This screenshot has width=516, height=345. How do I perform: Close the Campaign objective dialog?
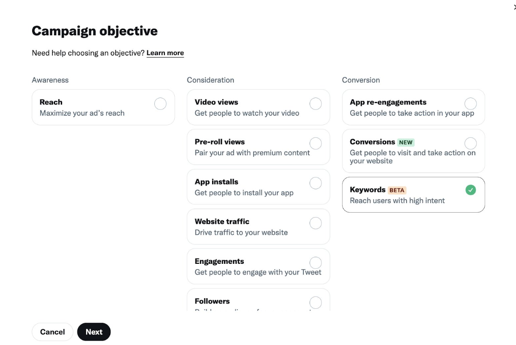tap(515, 7)
